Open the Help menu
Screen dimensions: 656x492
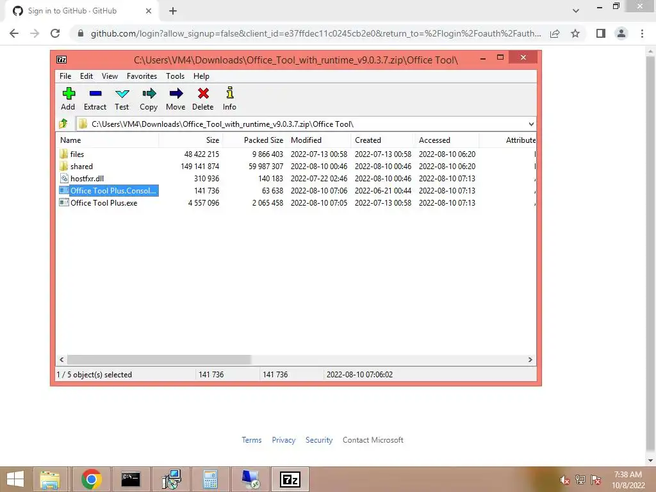click(201, 76)
